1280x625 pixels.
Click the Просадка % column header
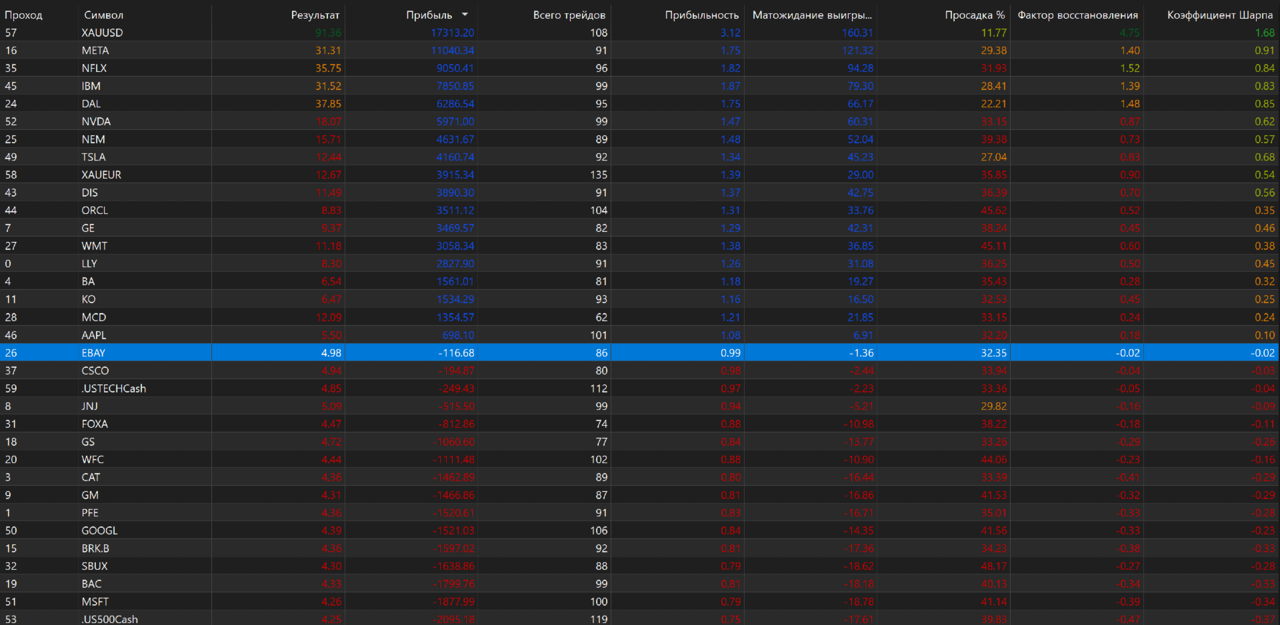tap(975, 15)
